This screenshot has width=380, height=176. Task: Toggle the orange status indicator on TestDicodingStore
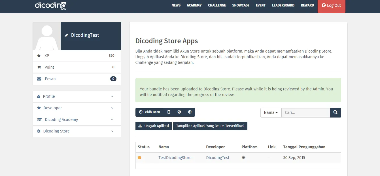click(x=139, y=157)
